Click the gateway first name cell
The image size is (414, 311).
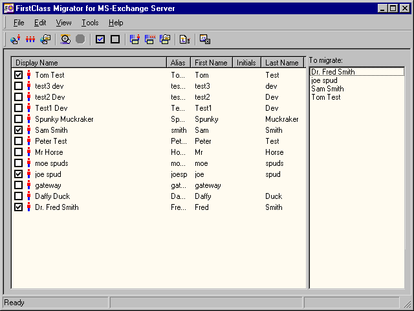(x=208, y=185)
